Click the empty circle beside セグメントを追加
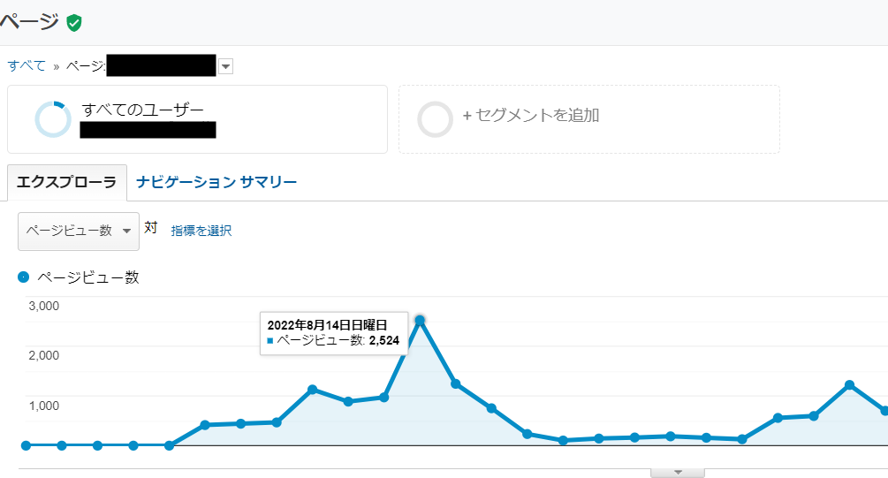The width and height of the screenshot is (888, 478). 435,119
